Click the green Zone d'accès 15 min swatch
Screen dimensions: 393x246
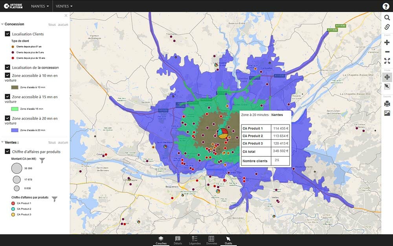pos(15,109)
